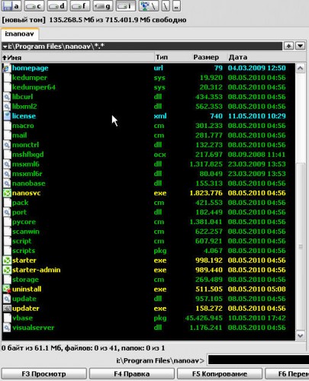Go to parent directory button
The image size is (309, 381).
click(x=176, y=6)
